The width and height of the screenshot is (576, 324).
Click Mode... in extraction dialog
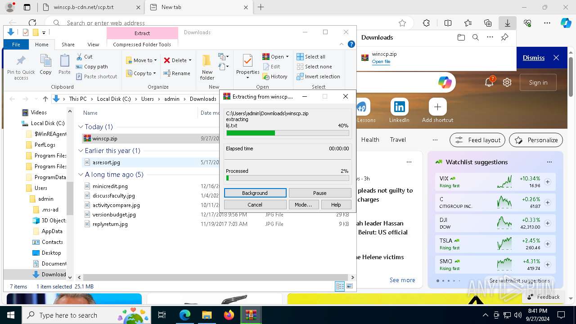point(303,205)
